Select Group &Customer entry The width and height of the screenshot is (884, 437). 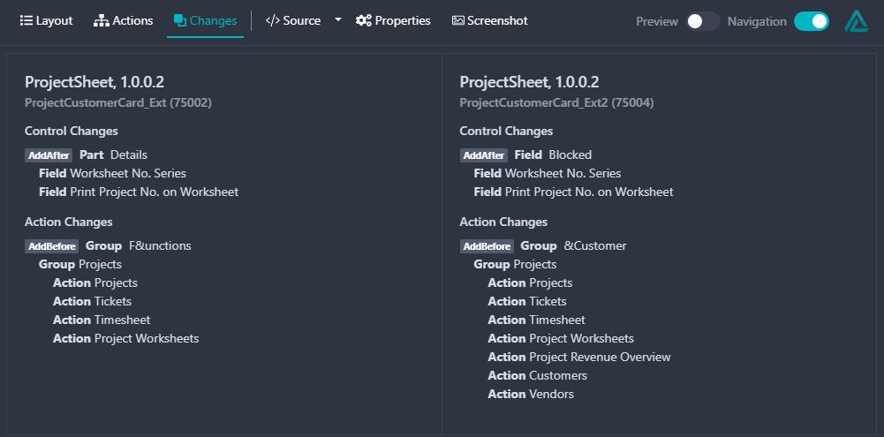coord(573,245)
